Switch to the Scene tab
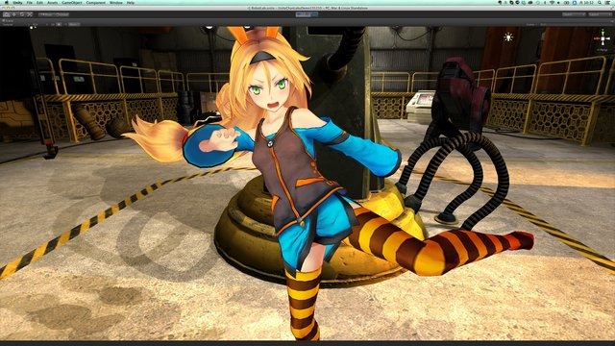 (9, 20)
